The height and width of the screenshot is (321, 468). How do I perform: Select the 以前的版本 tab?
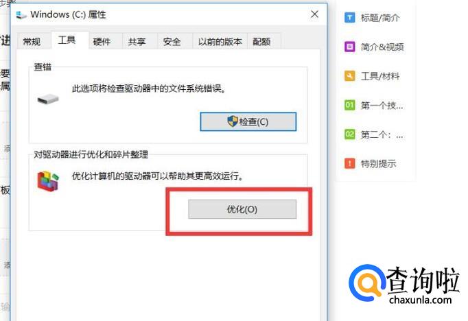(220, 41)
